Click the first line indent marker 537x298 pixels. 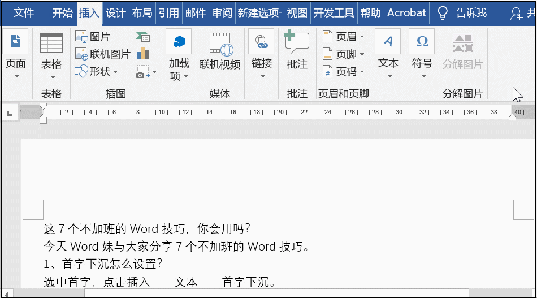tap(43, 106)
